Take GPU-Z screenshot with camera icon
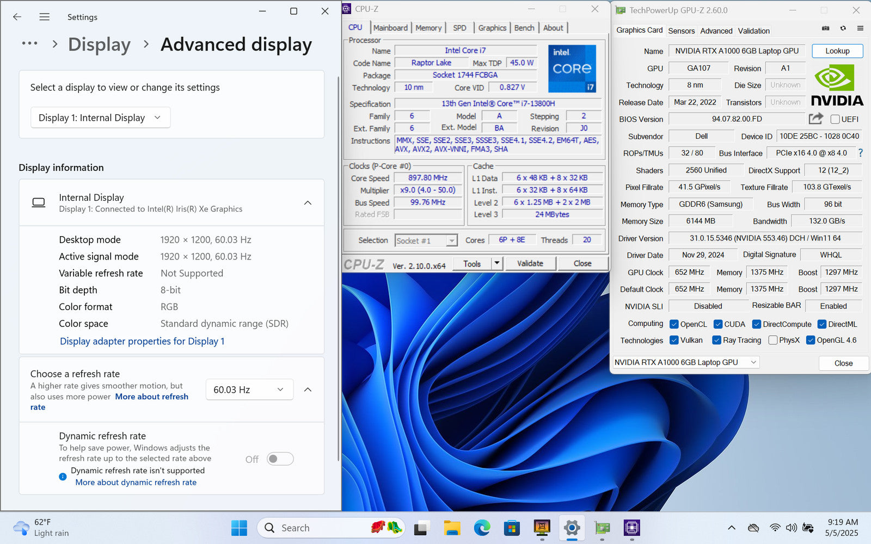Viewport: 871px width, 544px height. point(825,28)
